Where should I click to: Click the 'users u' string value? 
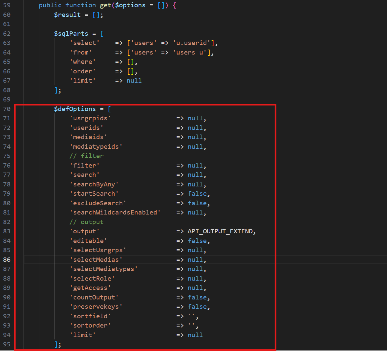190,53
